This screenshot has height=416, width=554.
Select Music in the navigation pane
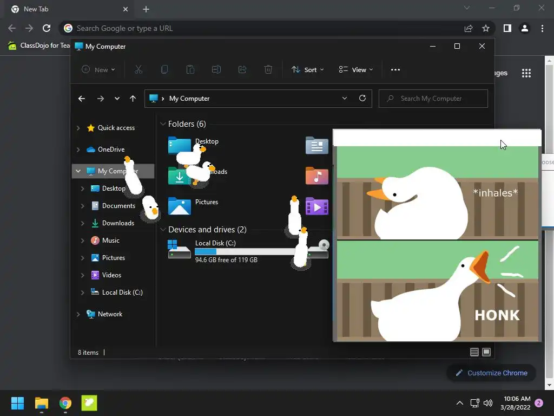(x=110, y=240)
